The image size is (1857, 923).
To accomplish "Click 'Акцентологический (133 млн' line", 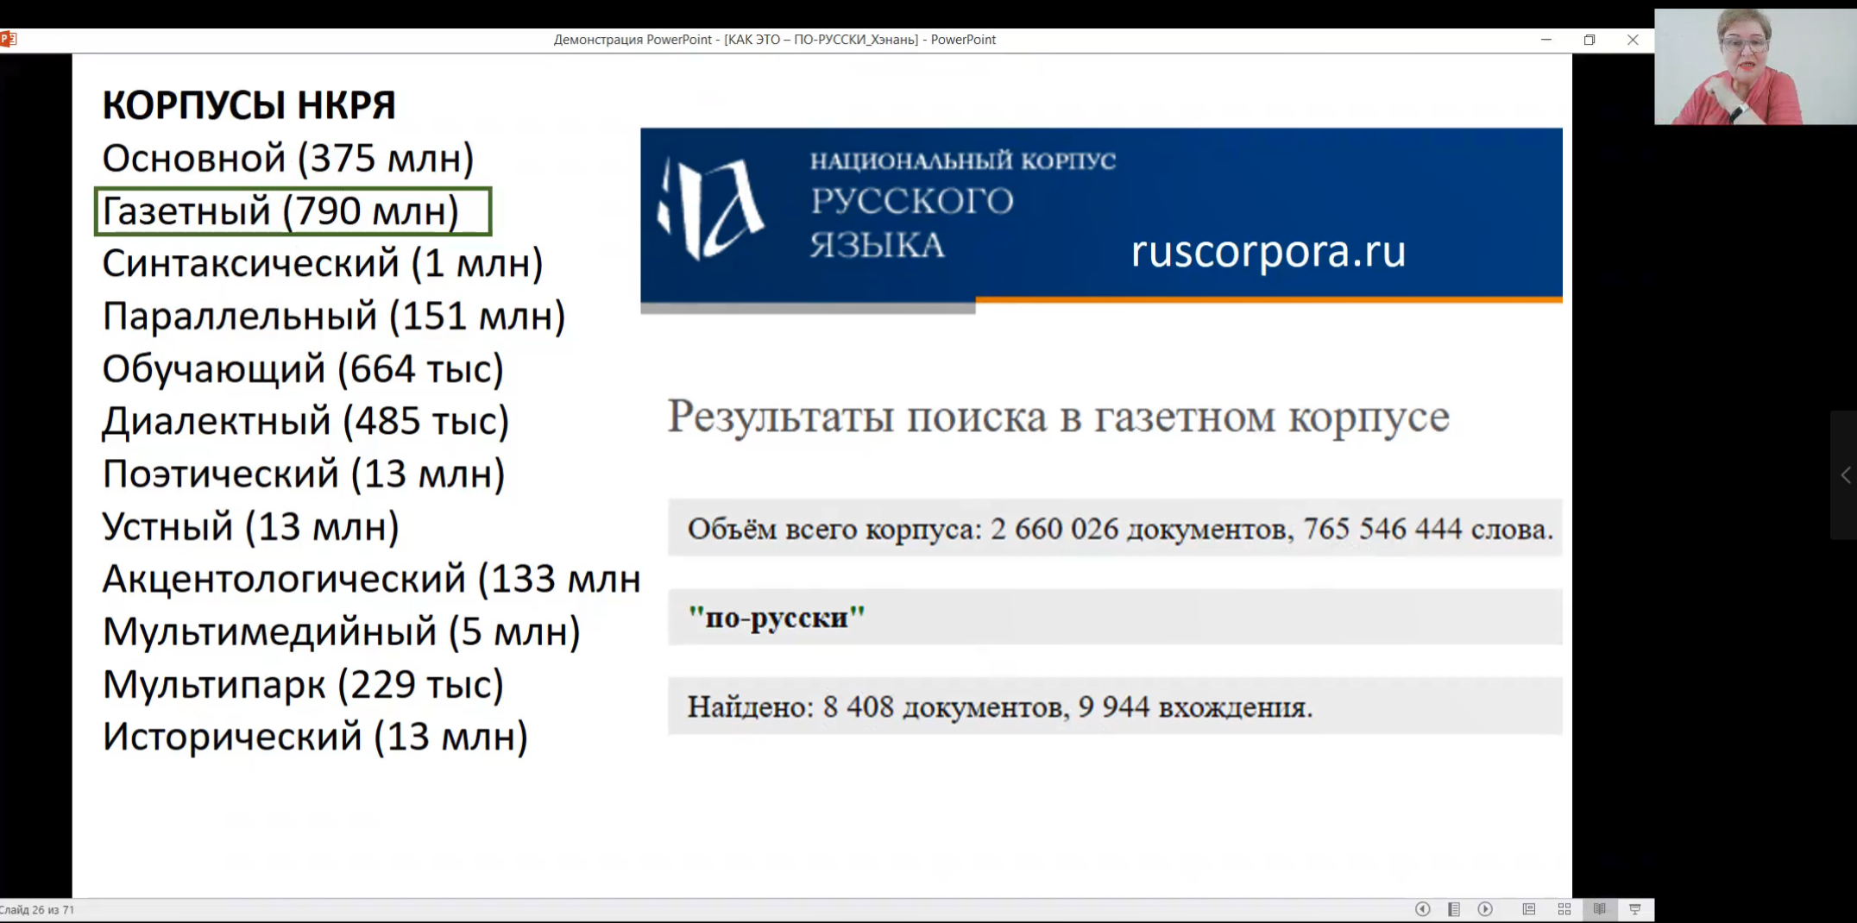I will pos(371,579).
